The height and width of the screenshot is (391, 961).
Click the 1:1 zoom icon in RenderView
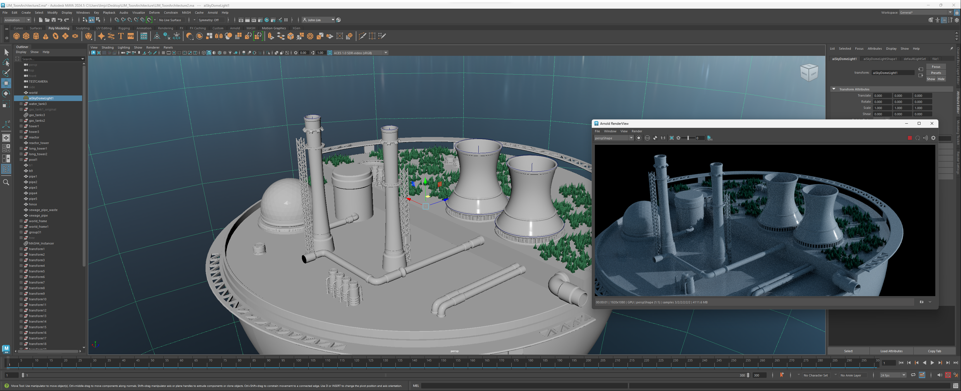(663, 138)
